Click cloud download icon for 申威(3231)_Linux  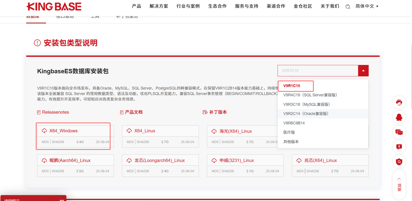click(214, 160)
